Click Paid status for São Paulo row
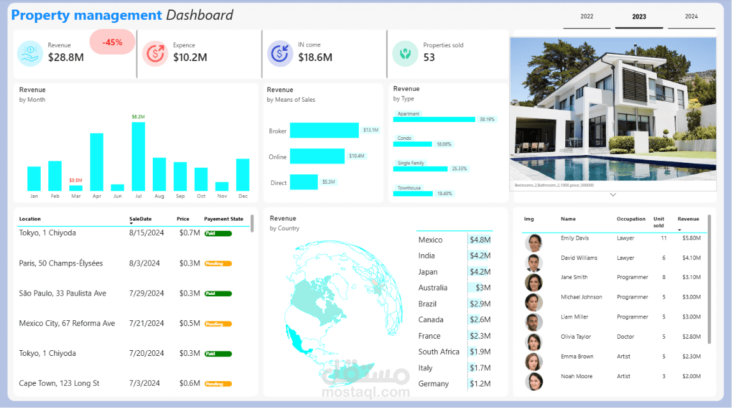This screenshot has width=732, height=408. [x=218, y=294]
